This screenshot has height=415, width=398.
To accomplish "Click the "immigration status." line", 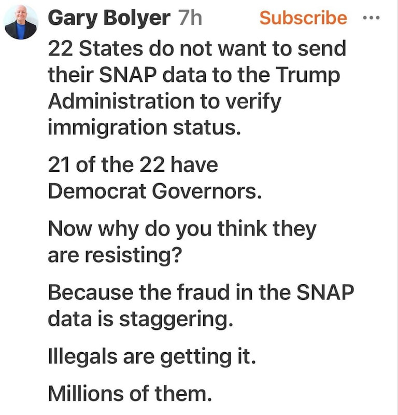I will coord(145,126).
